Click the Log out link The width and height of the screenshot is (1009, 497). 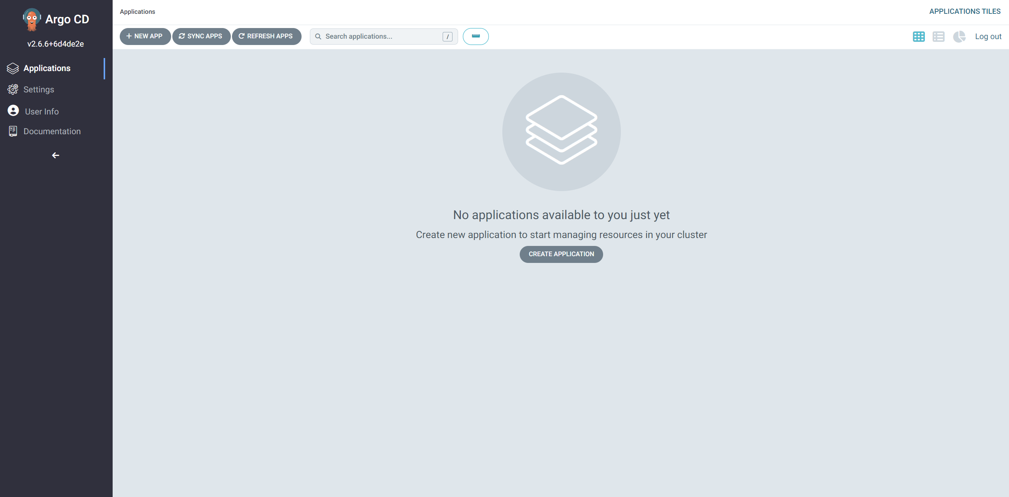coord(988,37)
